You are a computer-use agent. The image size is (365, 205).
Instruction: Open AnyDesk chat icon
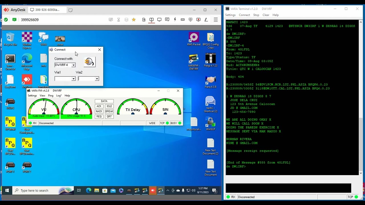click(x=167, y=20)
